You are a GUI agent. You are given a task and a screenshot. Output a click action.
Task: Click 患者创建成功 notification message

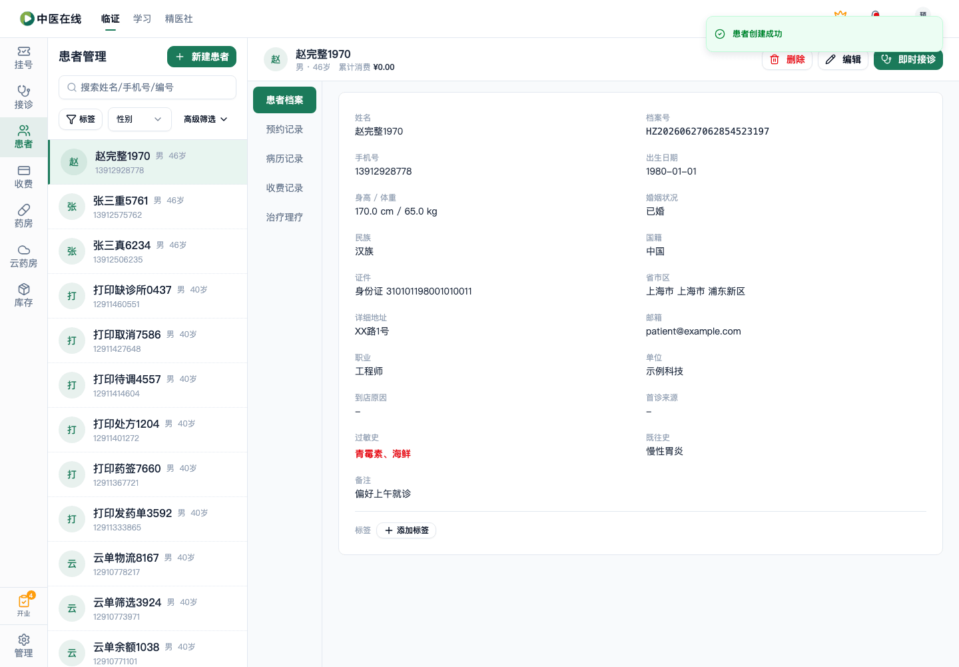pos(757,34)
